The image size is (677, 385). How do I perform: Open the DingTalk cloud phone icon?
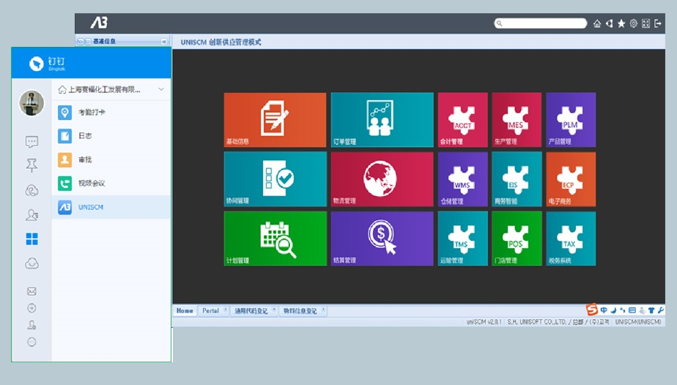tap(32, 190)
